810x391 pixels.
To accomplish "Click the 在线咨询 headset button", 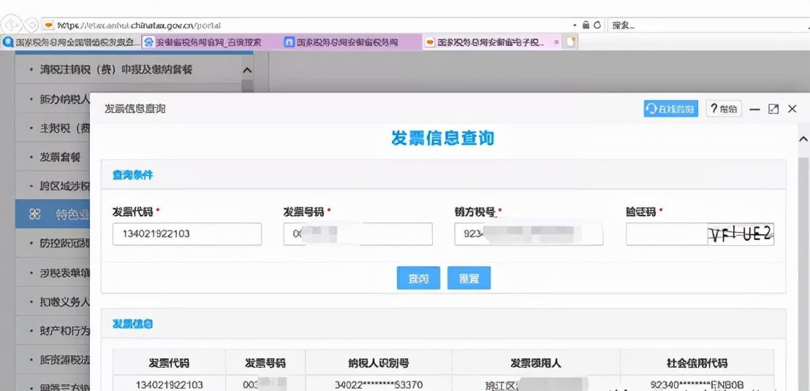I will click(670, 109).
